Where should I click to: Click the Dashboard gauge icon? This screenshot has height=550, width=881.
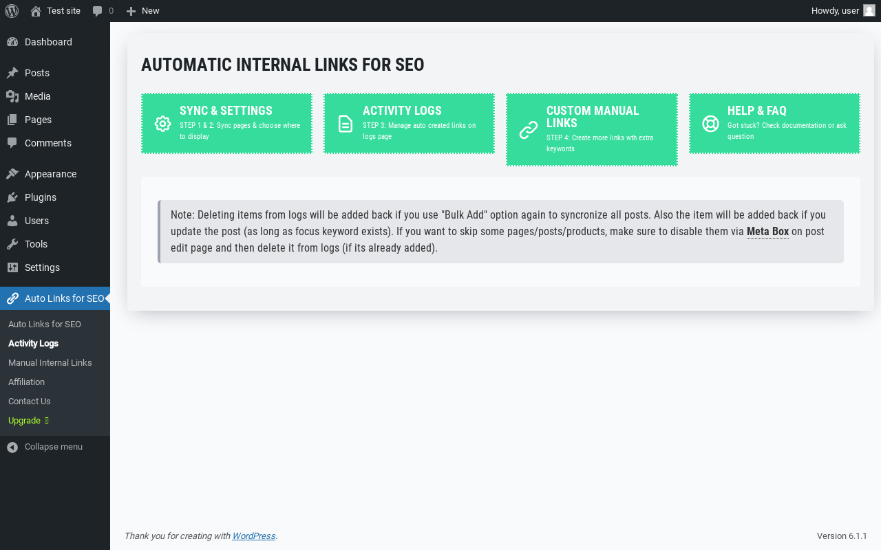click(12, 42)
